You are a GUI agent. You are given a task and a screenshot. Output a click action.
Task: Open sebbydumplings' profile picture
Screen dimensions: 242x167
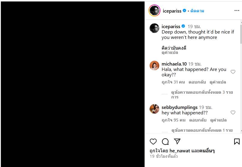(154, 109)
